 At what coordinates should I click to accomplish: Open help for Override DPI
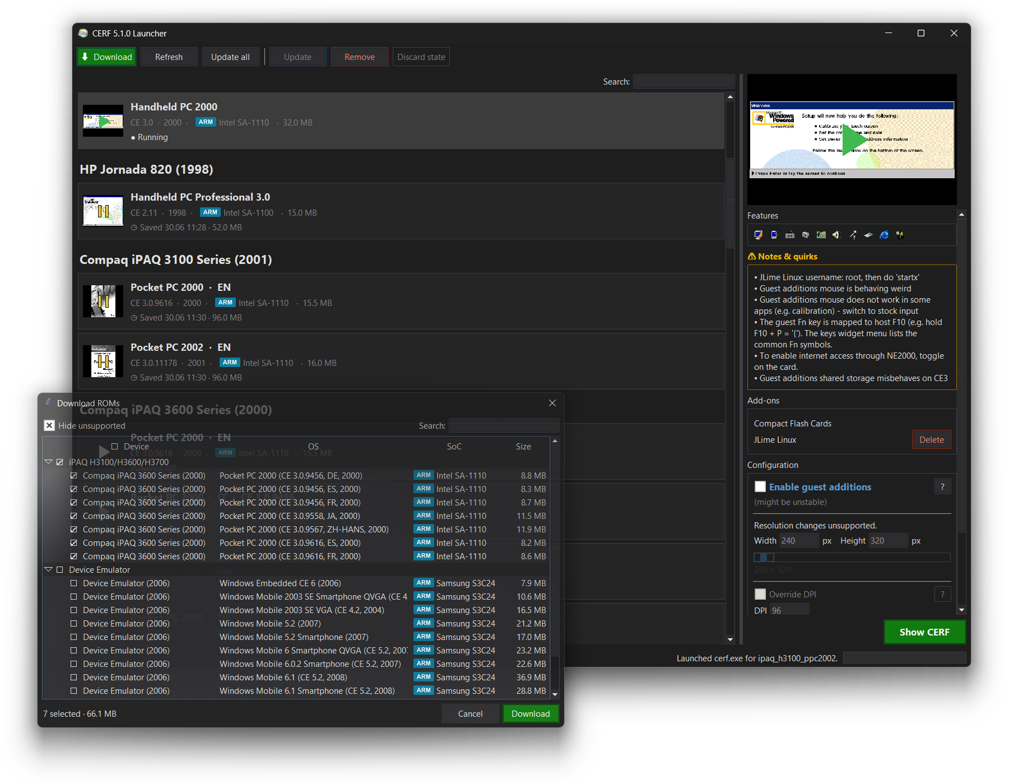(x=942, y=594)
